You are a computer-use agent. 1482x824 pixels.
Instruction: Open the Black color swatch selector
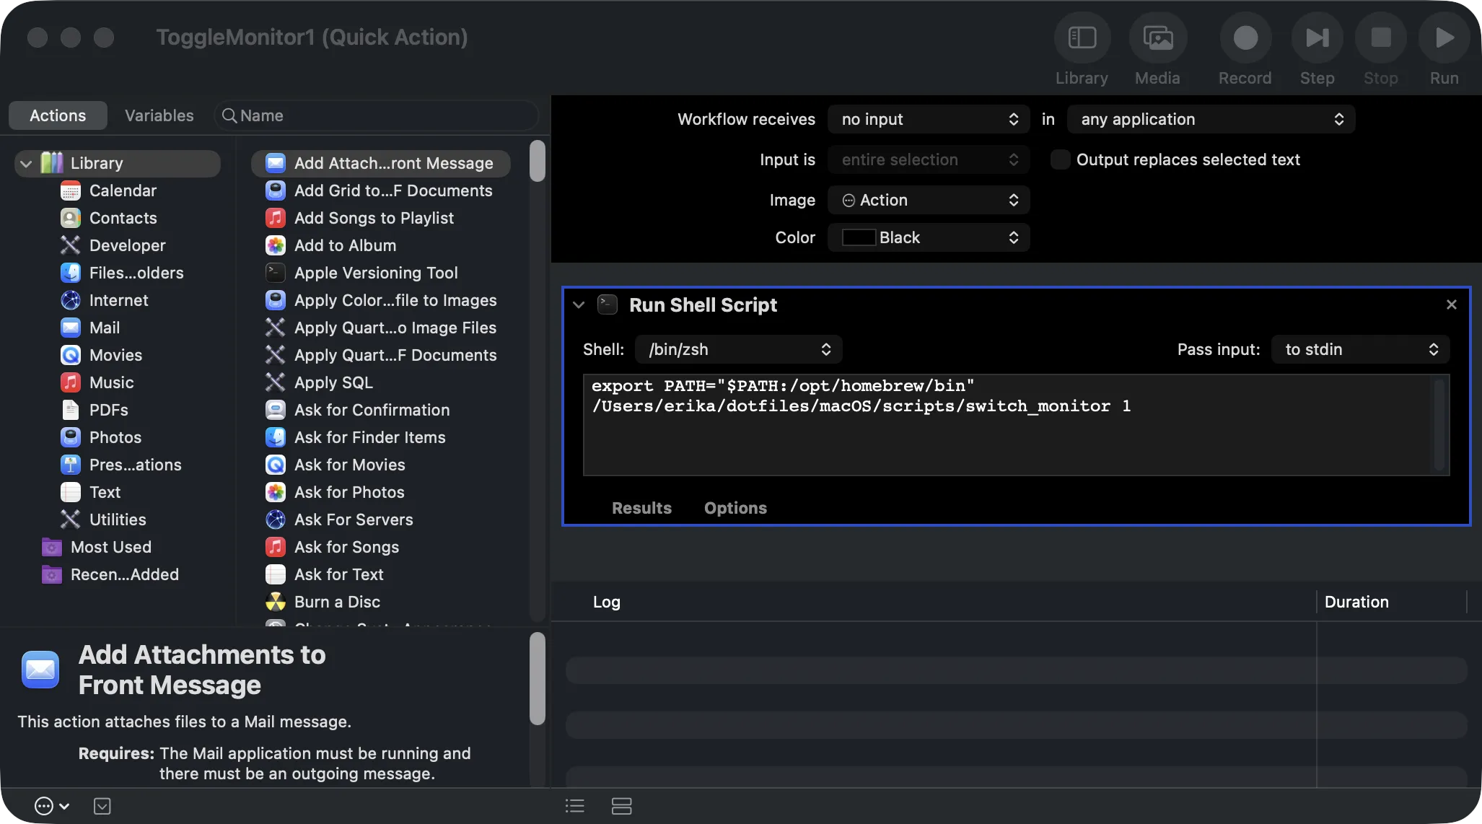tap(929, 237)
